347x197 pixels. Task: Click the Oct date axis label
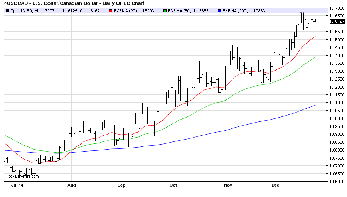(x=173, y=185)
